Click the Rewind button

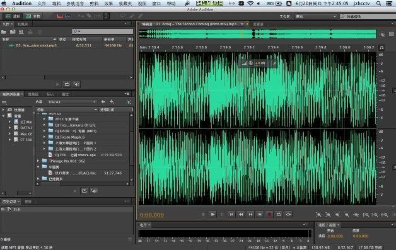coord(241,215)
